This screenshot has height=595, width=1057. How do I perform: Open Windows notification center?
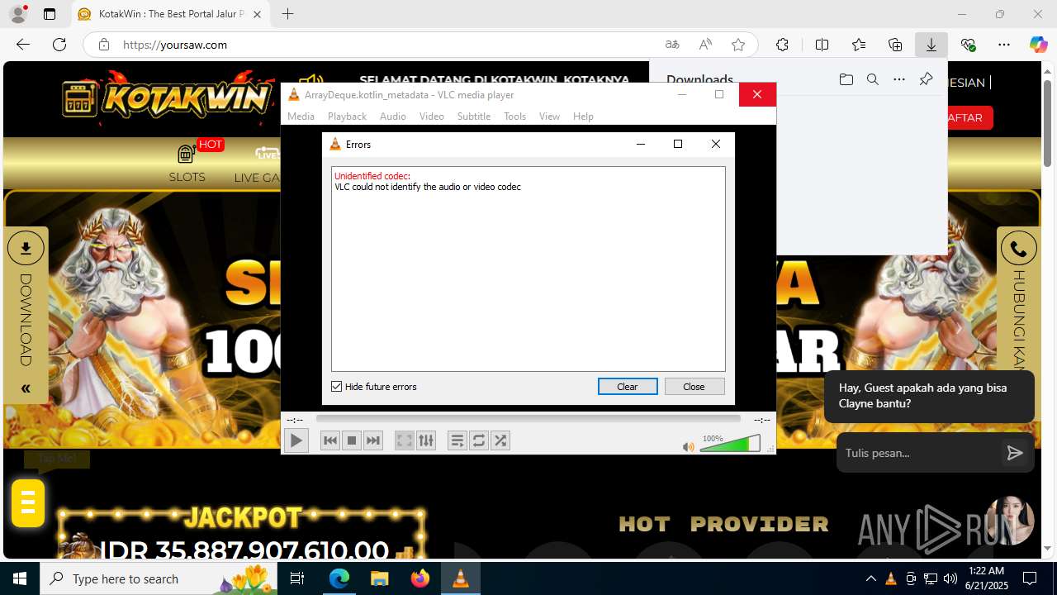pyautogui.click(x=1030, y=578)
